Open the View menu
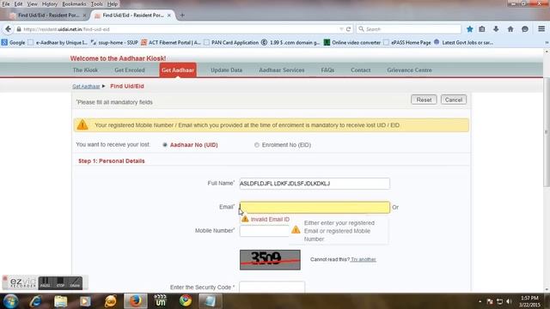Screen dimensions: 550x309 [33, 3]
